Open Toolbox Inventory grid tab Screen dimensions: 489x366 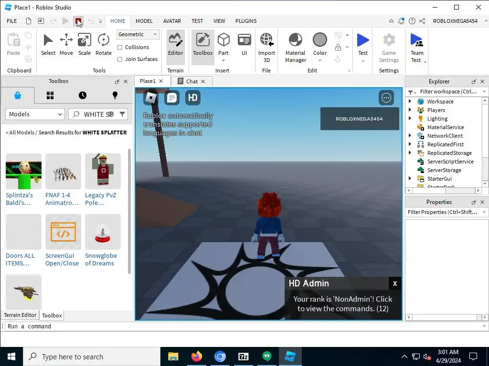click(50, 95)
